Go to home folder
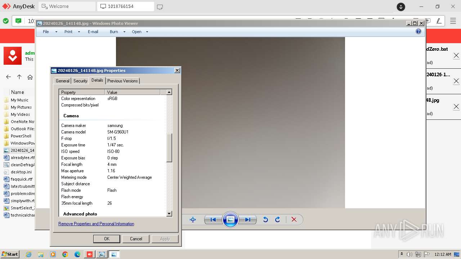The image size is (461, 259). 30,77
